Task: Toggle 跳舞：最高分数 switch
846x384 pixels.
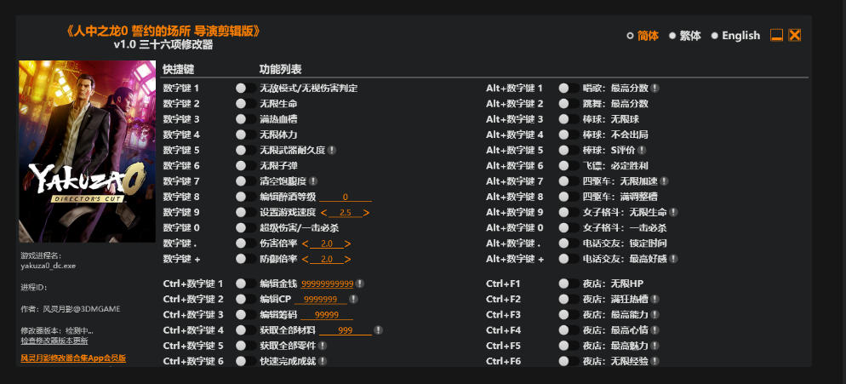Action: coord(569,104)
